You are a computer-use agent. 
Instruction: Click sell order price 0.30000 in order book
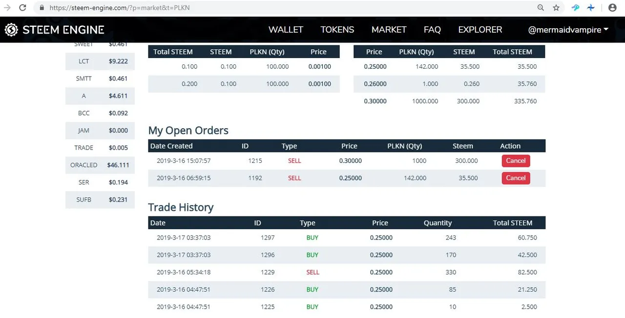375,101
